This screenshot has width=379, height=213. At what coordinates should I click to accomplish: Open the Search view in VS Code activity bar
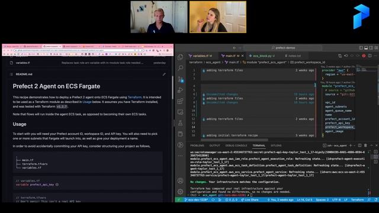(x=180, y=68)
